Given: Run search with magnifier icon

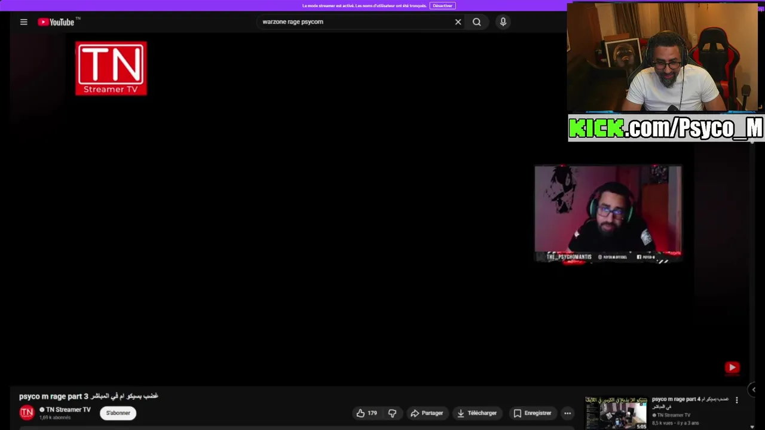Looking at the screenshot, I should (477, 22).
